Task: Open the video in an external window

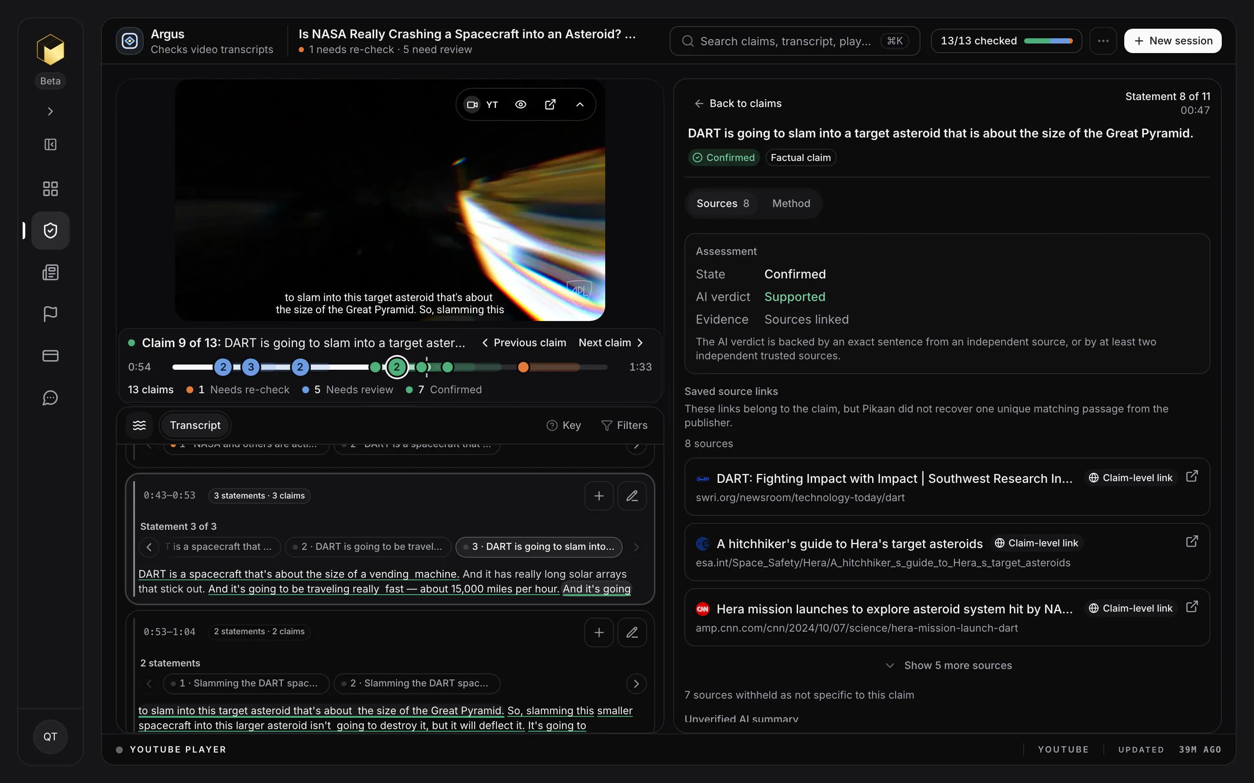Action: coord(550,104)
